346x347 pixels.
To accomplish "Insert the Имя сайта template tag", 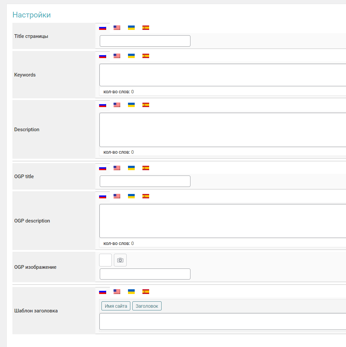I will [x=116, y=306].
